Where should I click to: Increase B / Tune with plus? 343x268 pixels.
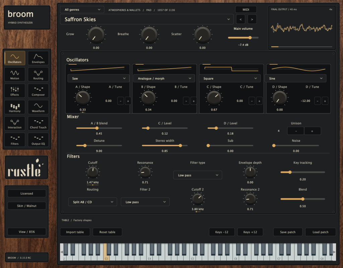click(x=194, y=101)
